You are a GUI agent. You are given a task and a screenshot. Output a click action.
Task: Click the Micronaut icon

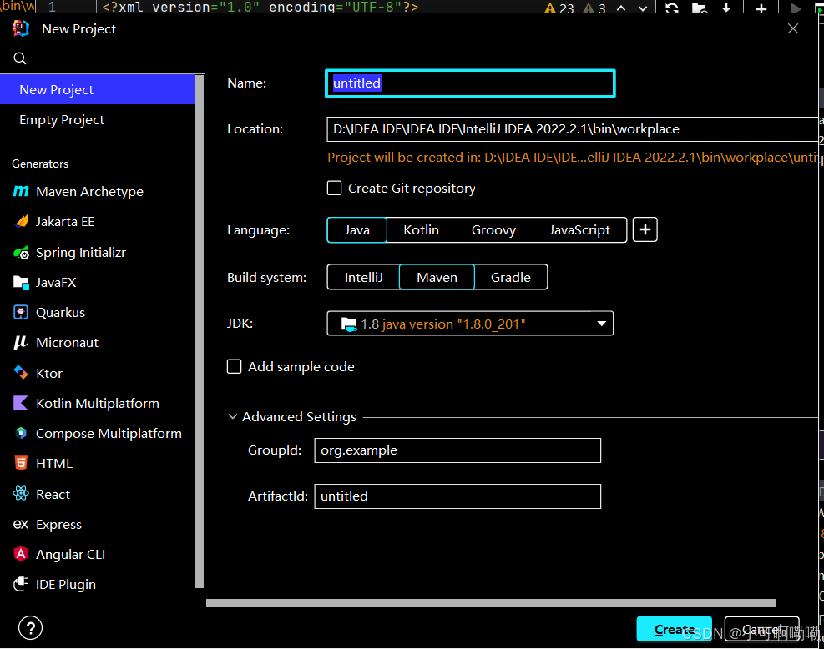[x=21, y=342]
